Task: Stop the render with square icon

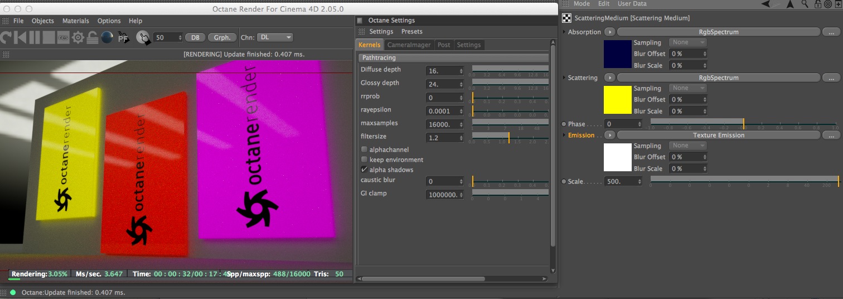Action: (49, 37)
